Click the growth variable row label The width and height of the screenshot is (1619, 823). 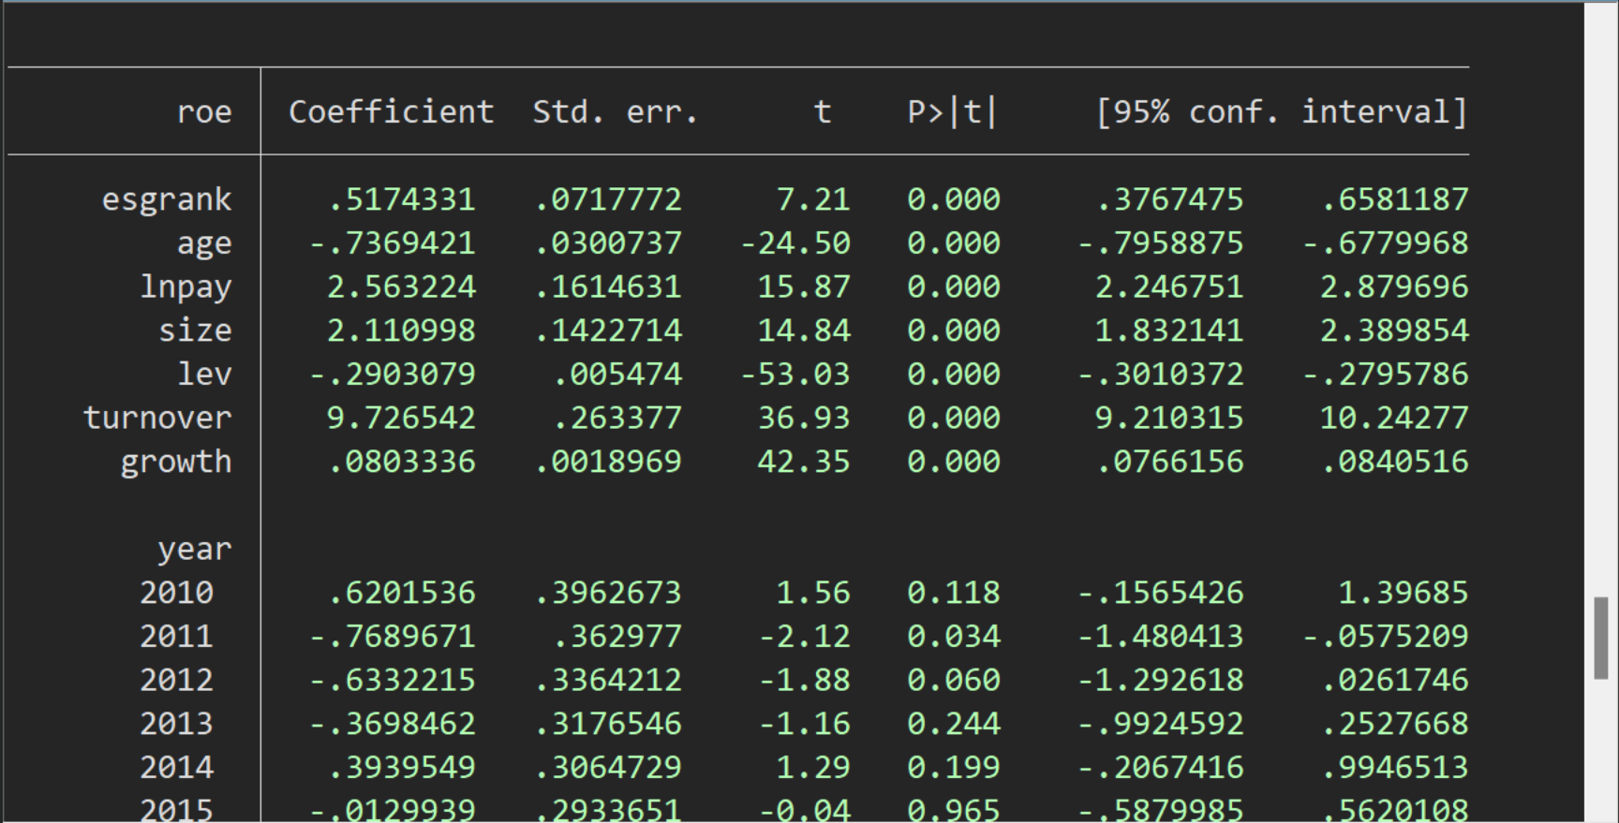(176, 462)
